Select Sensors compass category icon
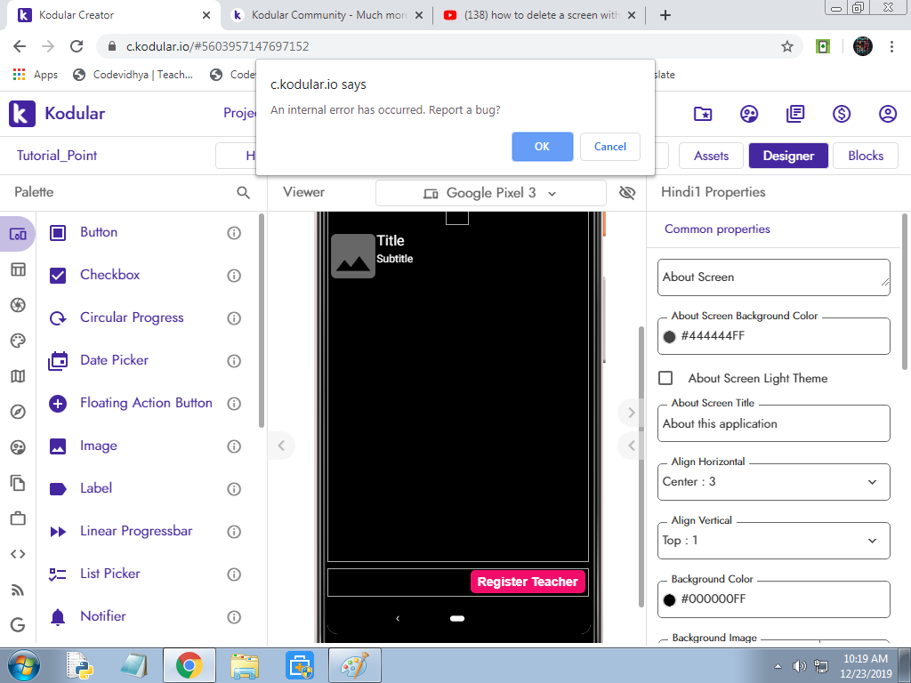Screen dimensions: 911x683 click(18, 412)
